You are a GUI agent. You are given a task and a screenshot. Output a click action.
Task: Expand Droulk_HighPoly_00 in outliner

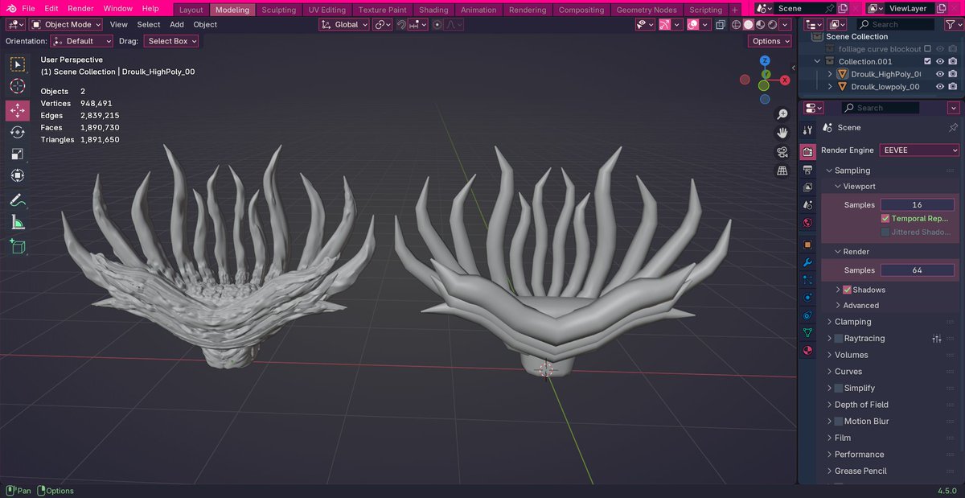click(x=830, y=74)
